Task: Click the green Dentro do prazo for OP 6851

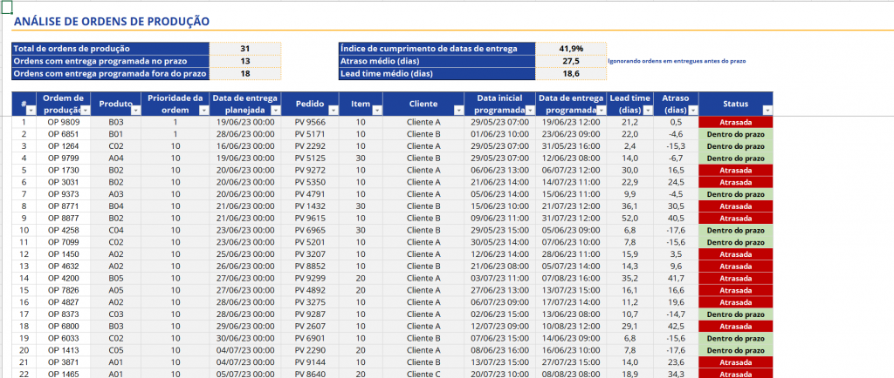Action: 736,134
